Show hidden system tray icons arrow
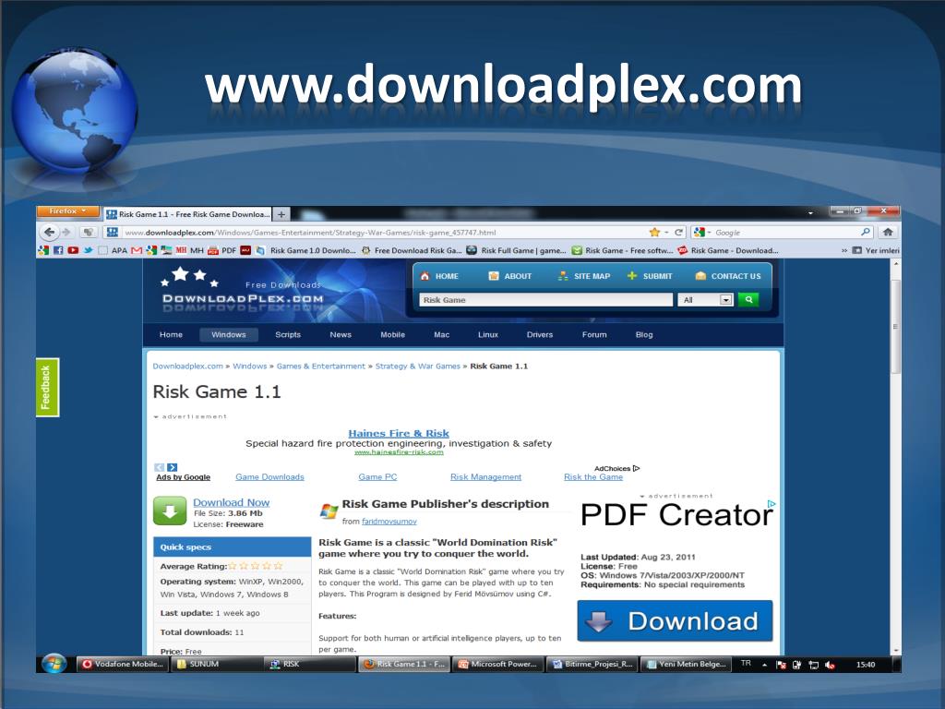The image size is (945, 709). coord(764,665)
